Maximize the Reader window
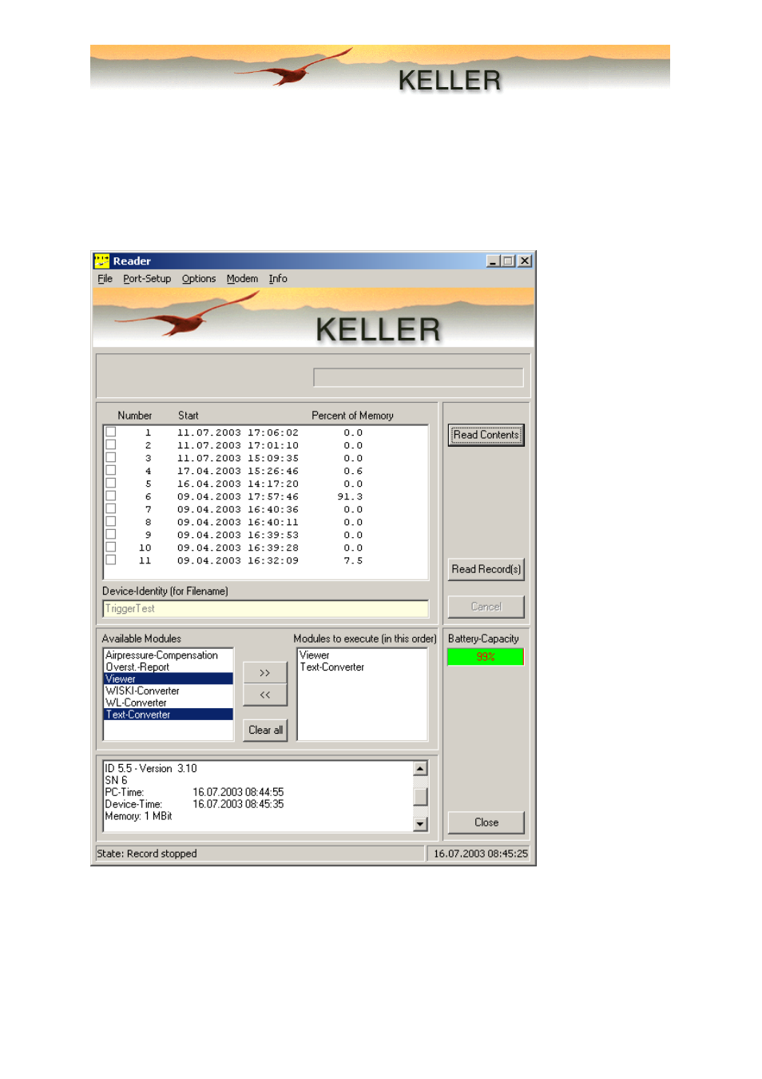762x1079 pixels. pos(508,261)
